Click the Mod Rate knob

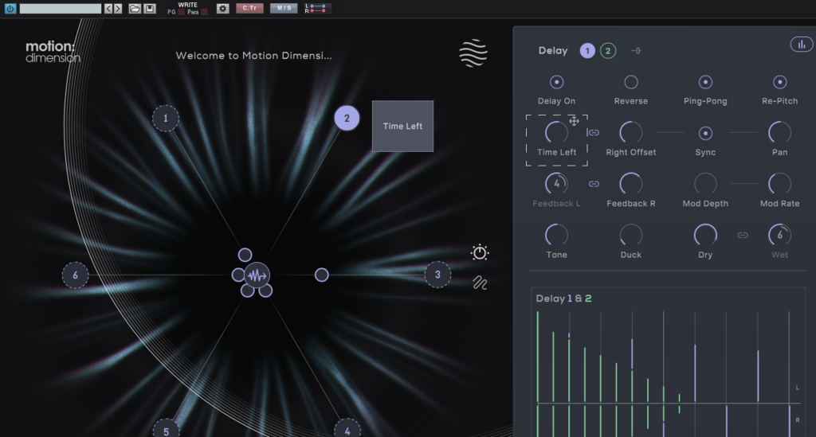pos(779,183)
